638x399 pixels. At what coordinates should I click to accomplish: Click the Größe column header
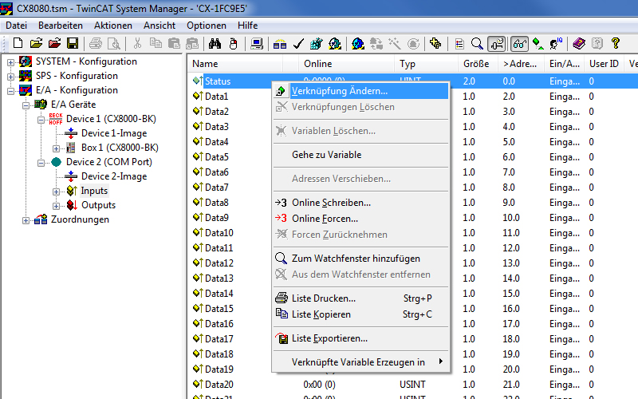click(x=478, y=64)
